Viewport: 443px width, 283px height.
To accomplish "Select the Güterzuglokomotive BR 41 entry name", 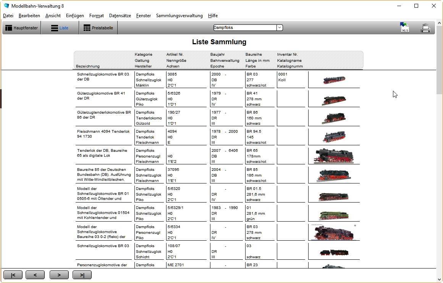I will tap(101, 96).
